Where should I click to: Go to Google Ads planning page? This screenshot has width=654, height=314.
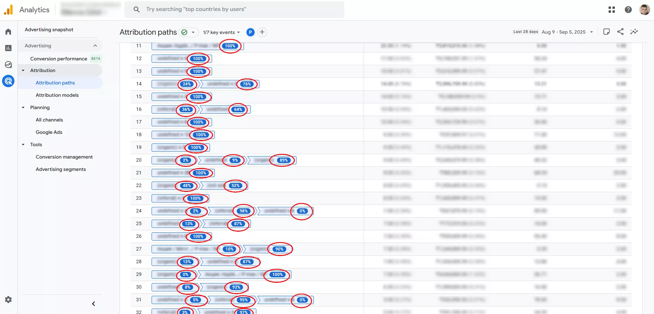pos(49,132)
